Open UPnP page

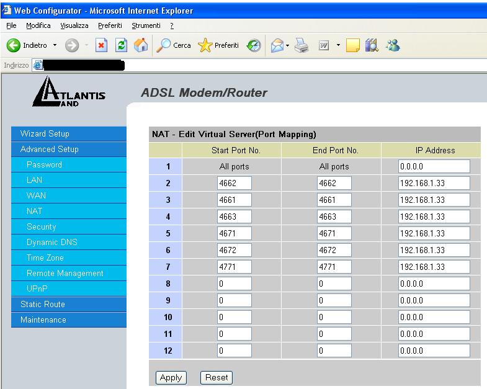(x=69, y=289)
